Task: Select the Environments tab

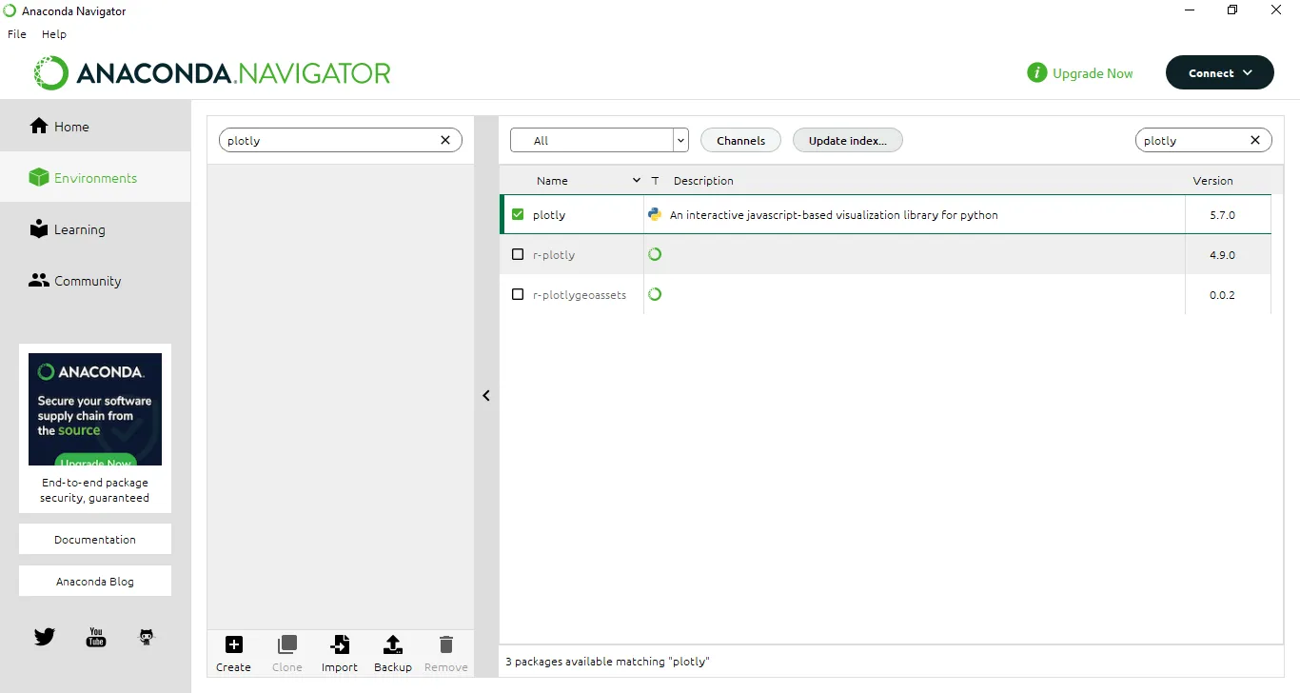Action: tap(95, 178)
